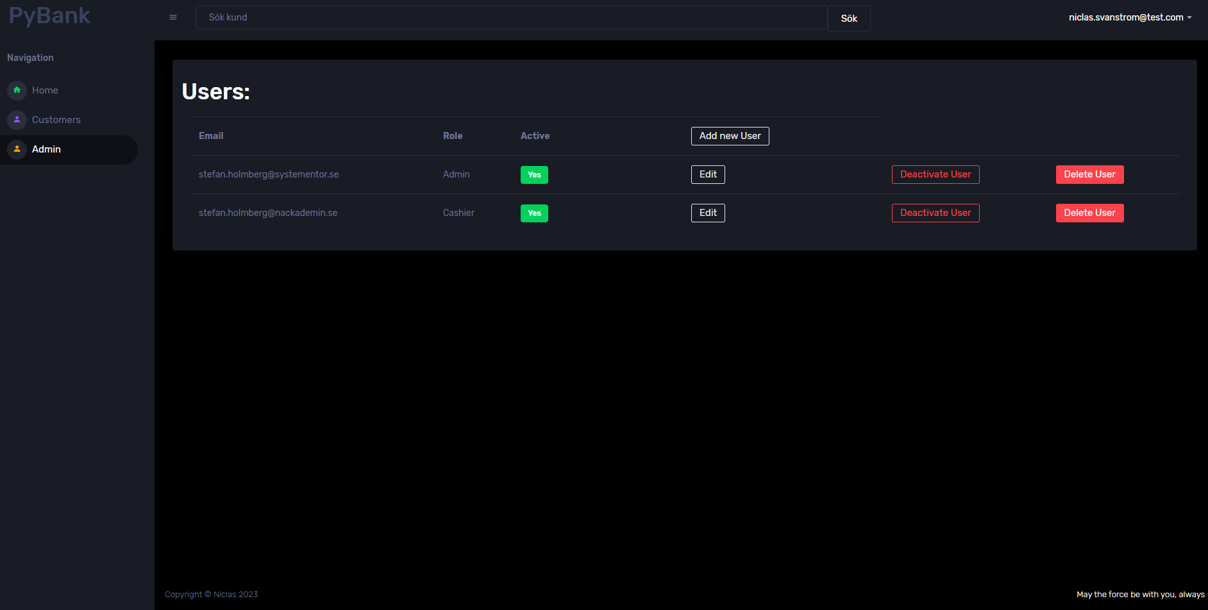Click the hamburger menu icon
This screenshot has width=1208, height=610.
pyautogui.click(x=172, y=17)
